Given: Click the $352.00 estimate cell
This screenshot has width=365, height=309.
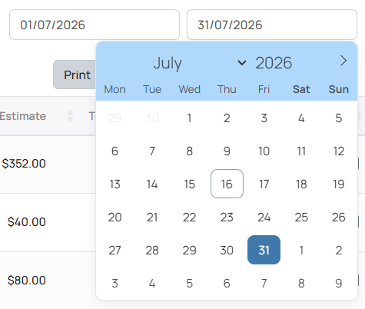Looking at the screenshot, I should coord(24,164).
